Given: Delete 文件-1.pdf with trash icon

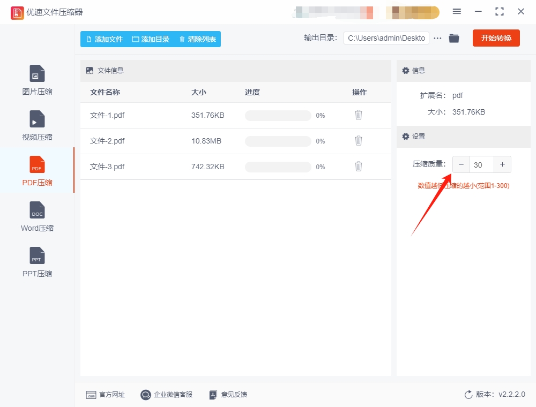Looking at the screenshot, I should click(x=358, y=115).
